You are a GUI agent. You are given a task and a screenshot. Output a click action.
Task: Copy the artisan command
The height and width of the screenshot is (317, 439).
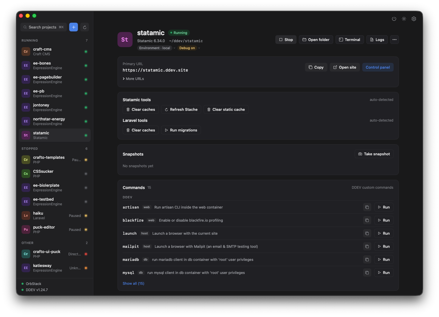367,207
